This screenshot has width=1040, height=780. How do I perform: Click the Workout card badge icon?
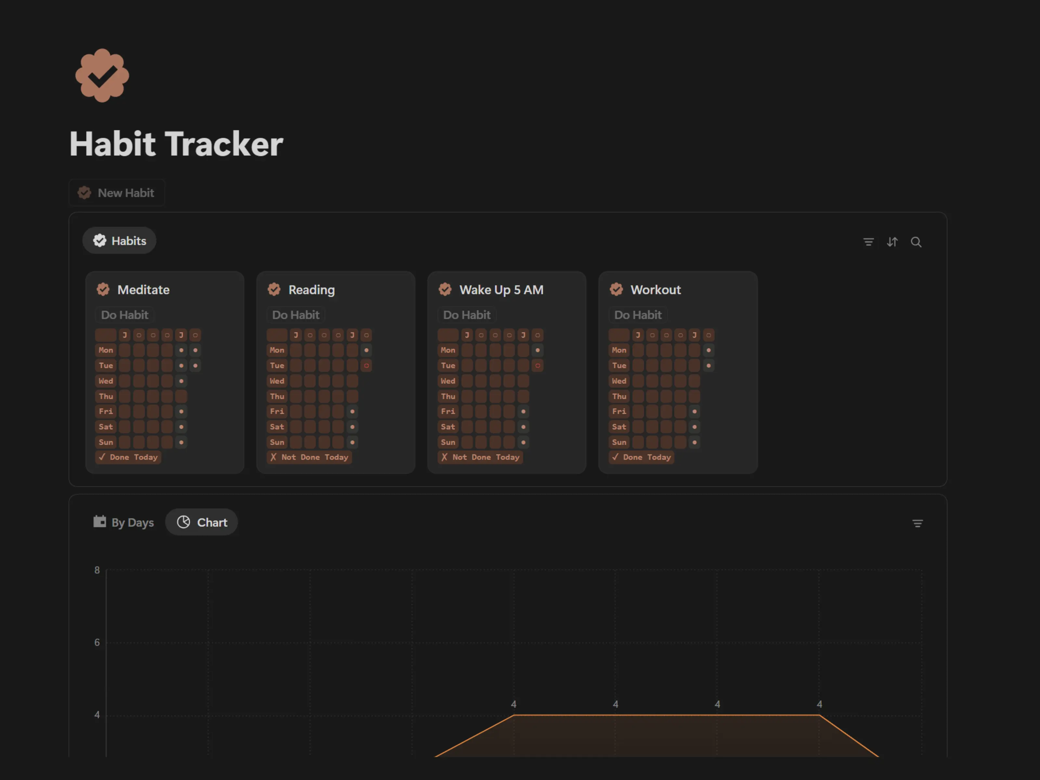coord(616,289)
